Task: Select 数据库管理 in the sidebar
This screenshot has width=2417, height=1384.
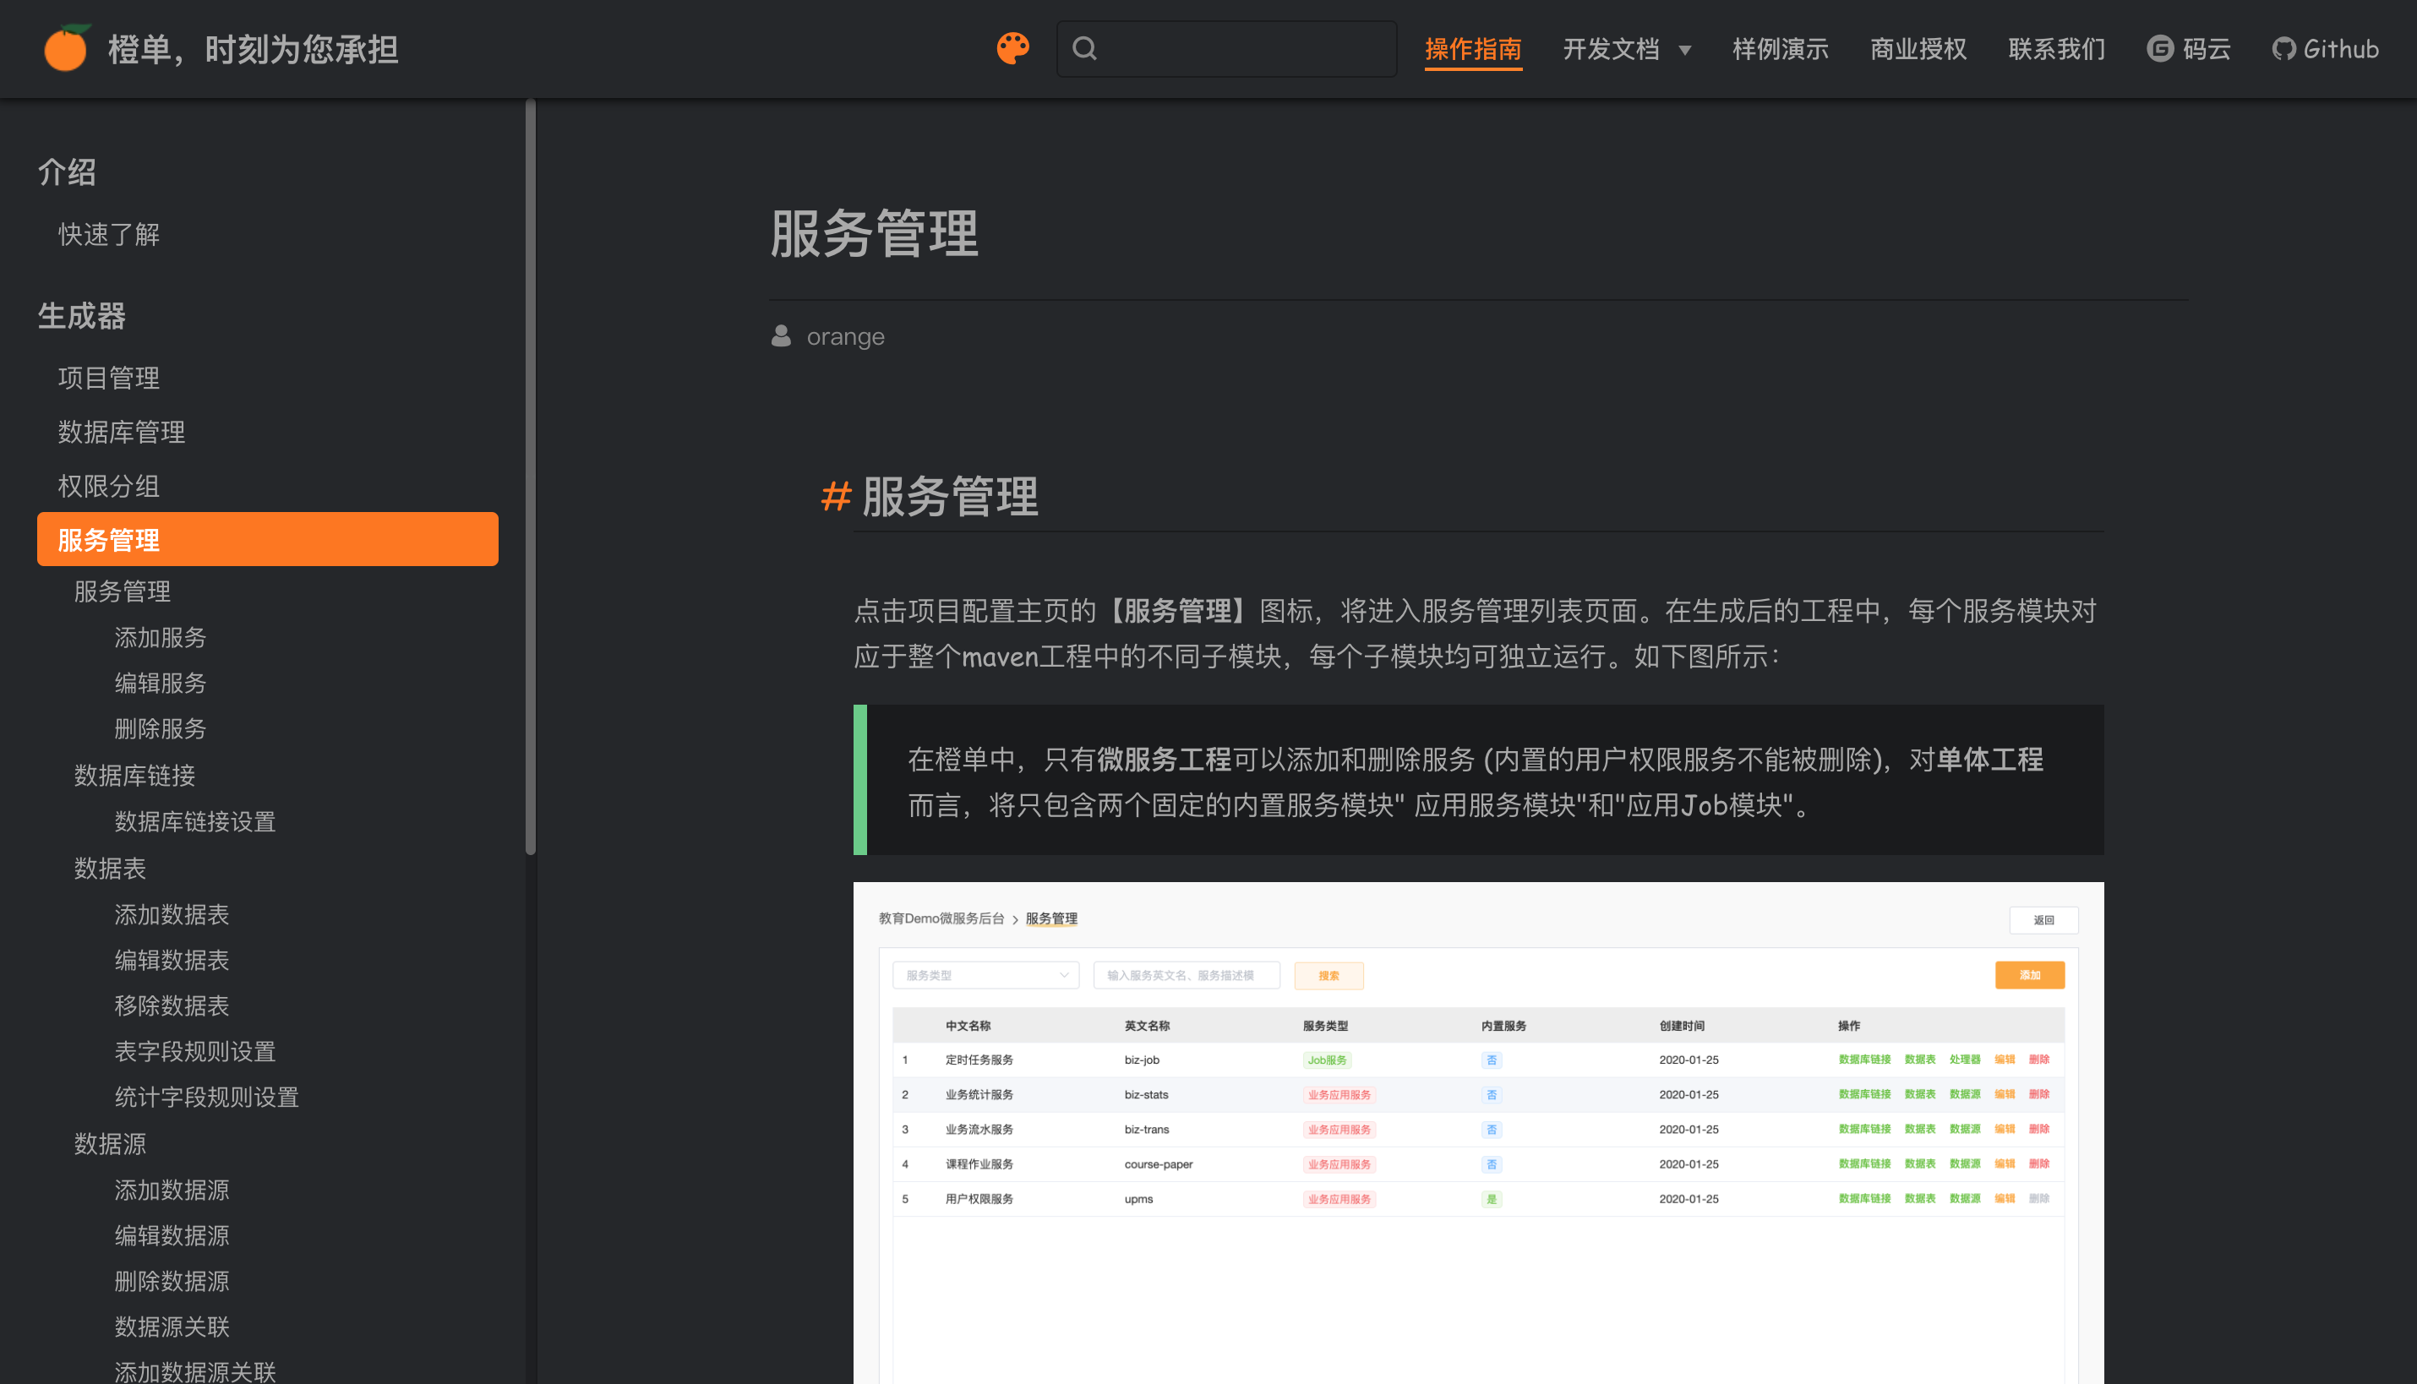Action: click(x=122, y=432)
